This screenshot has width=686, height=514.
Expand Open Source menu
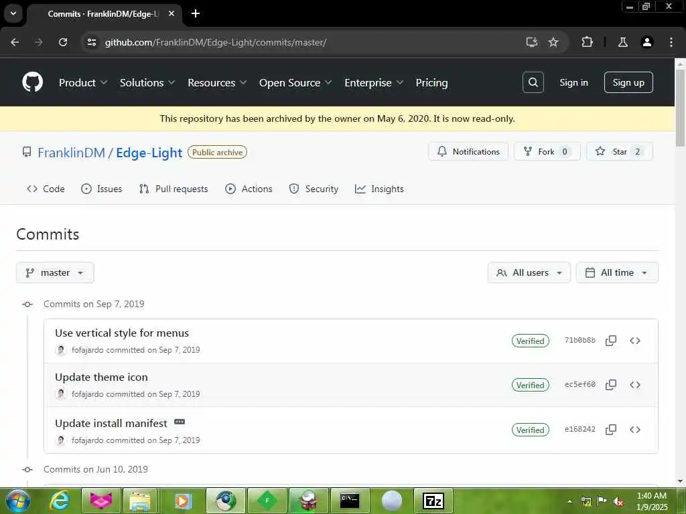[x=295, y=82]
